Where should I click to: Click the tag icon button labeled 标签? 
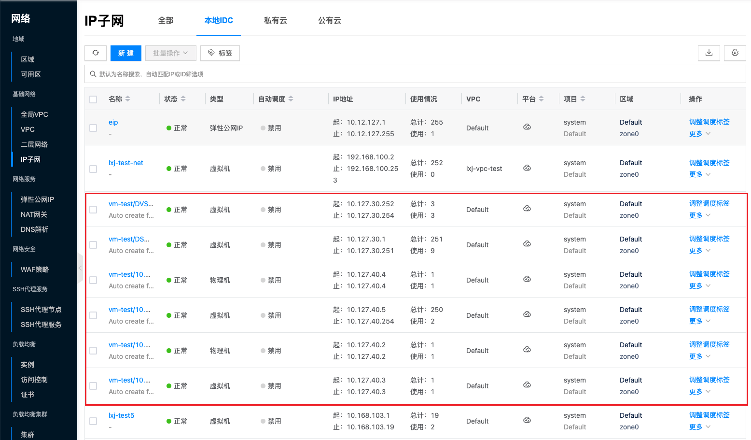[220, 53]
